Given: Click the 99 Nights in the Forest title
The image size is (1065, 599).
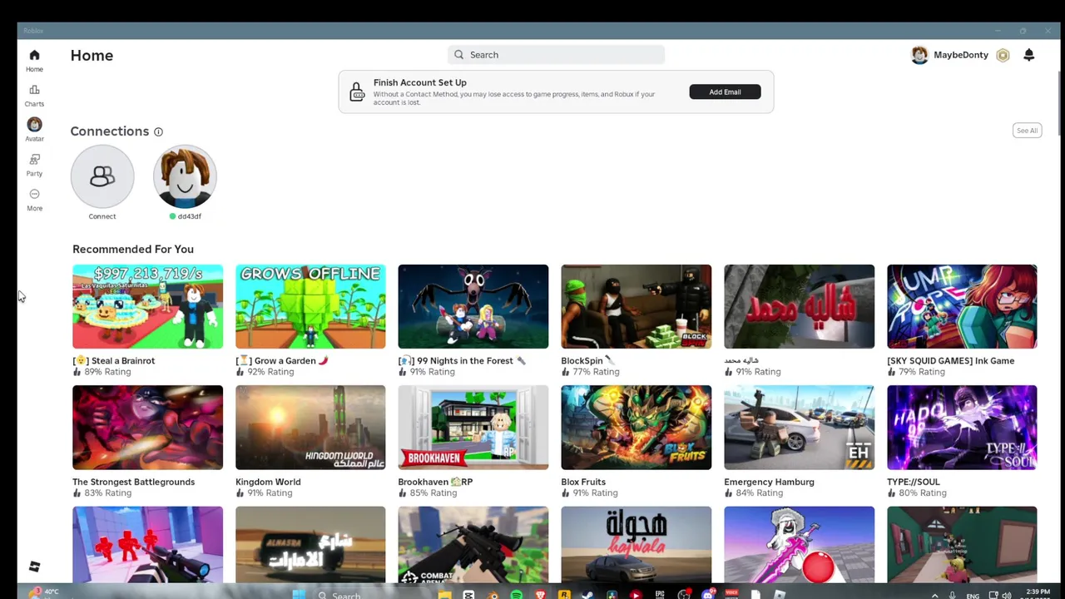Looking at the screenshot, I should (x=462, y=361).
